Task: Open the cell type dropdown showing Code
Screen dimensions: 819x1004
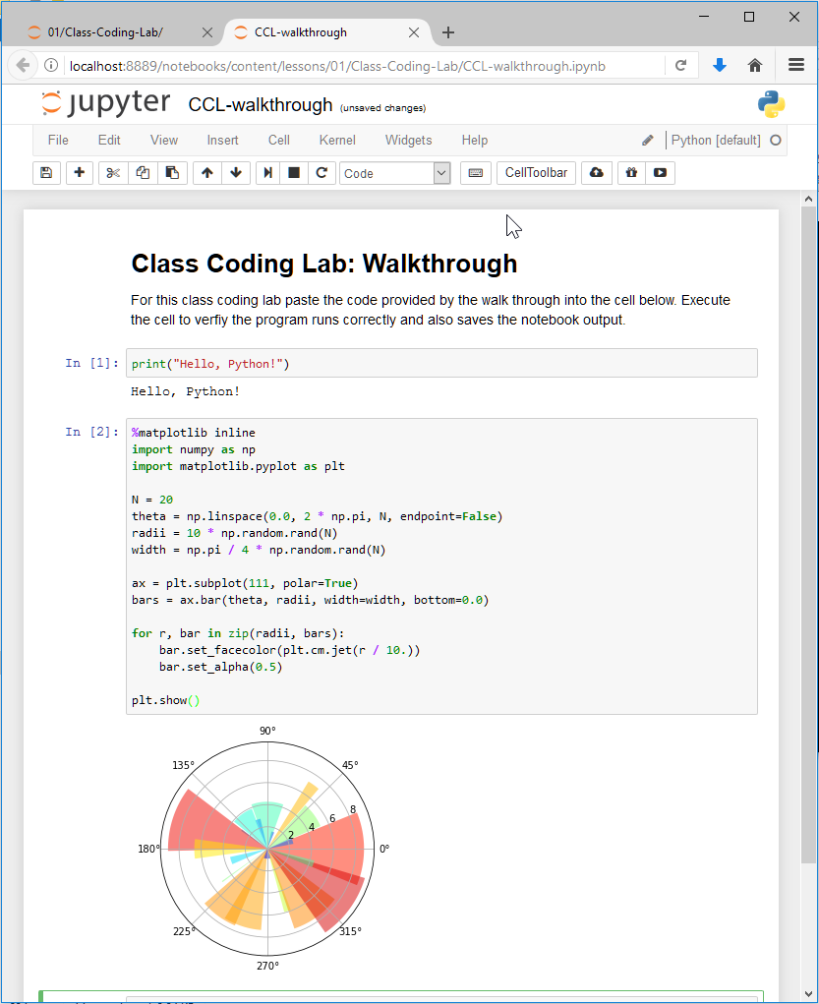Action: tap(394, 173)
